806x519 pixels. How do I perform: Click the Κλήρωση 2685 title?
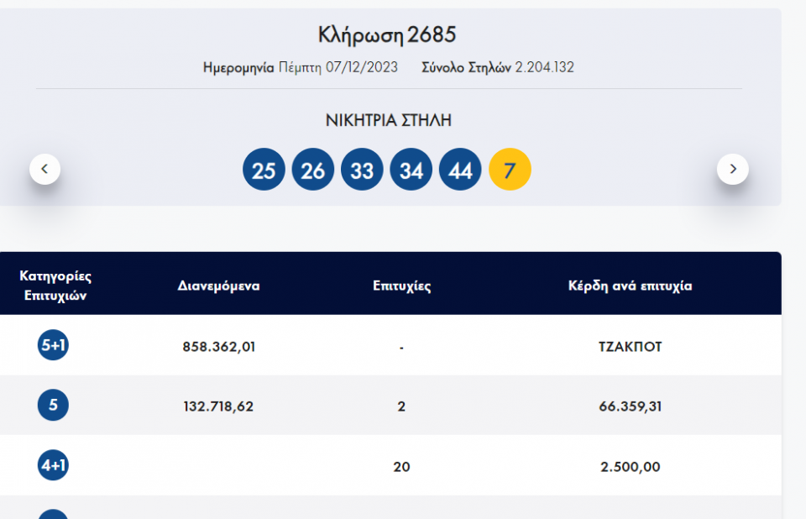pos(387,35)
